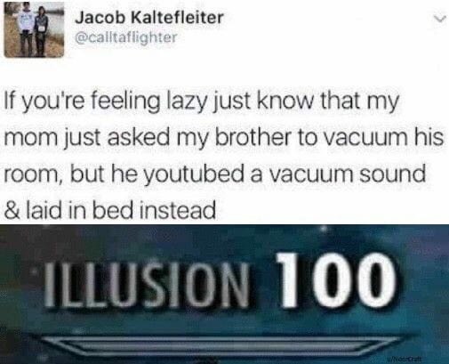
Task: Click the word "asked" in tweet
Action: point(138,137)
